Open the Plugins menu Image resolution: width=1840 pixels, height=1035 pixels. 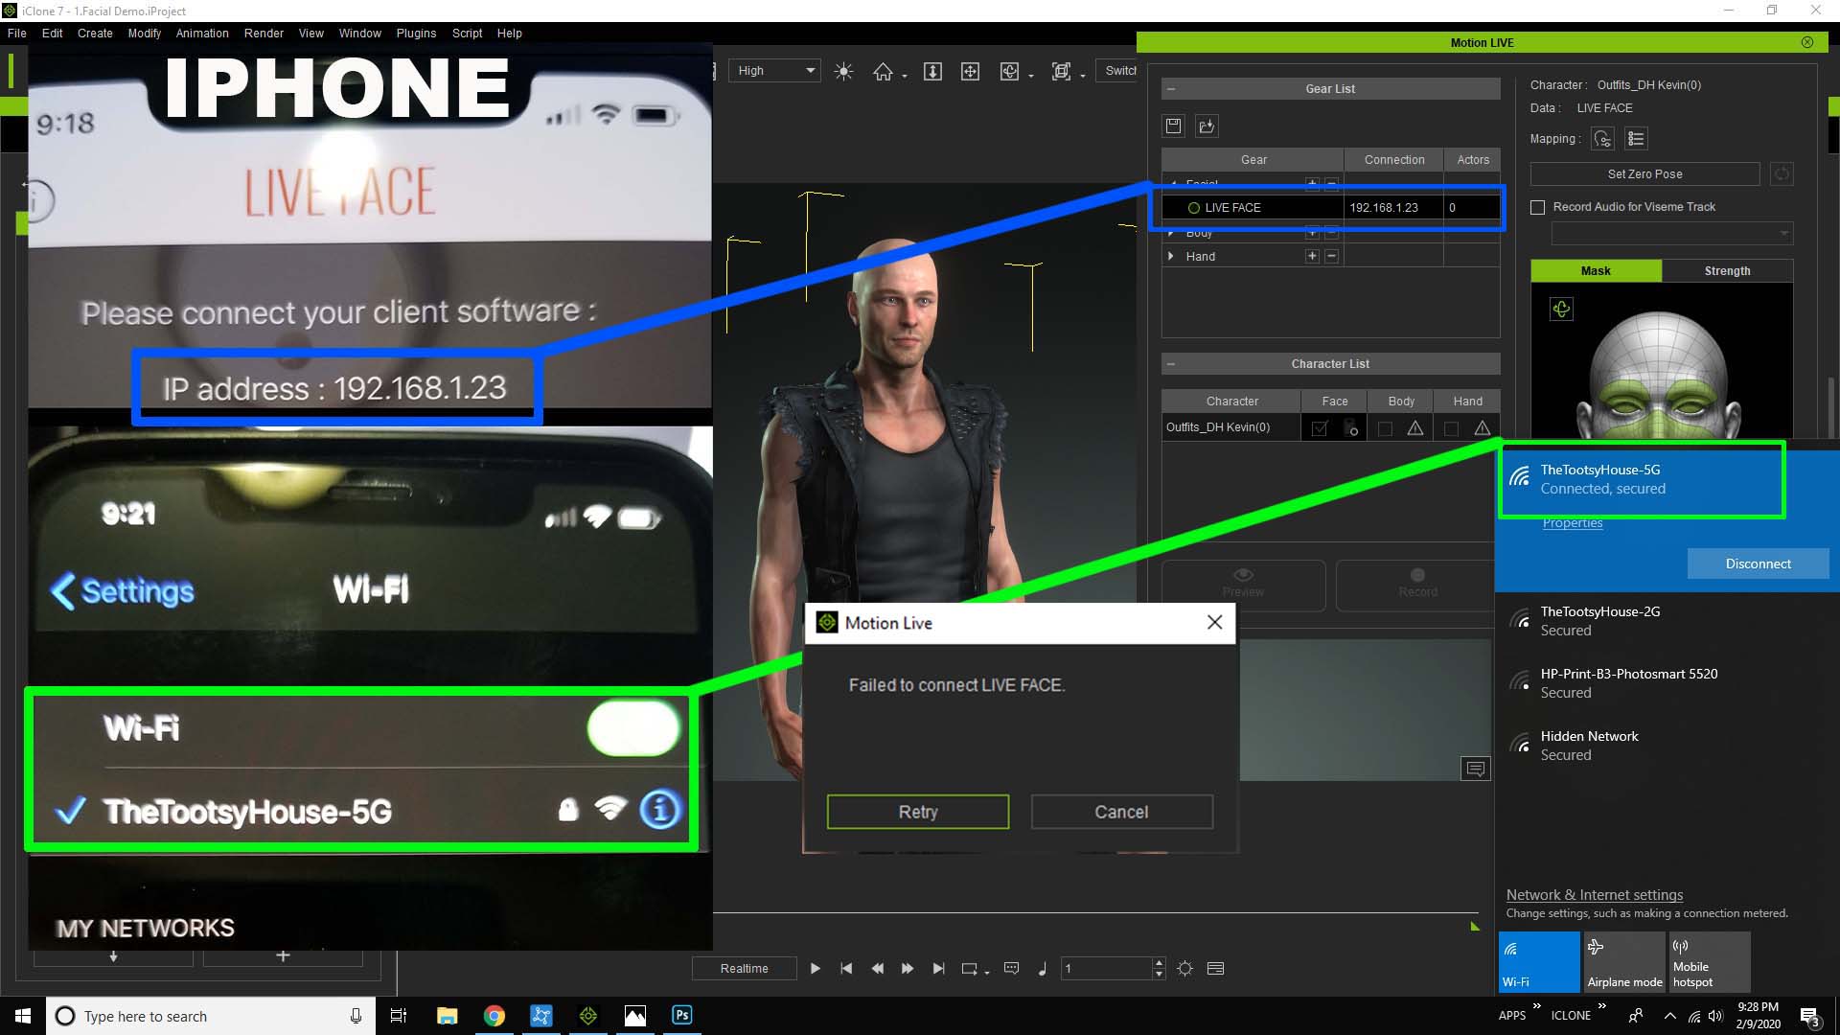[x=416, y=33]
